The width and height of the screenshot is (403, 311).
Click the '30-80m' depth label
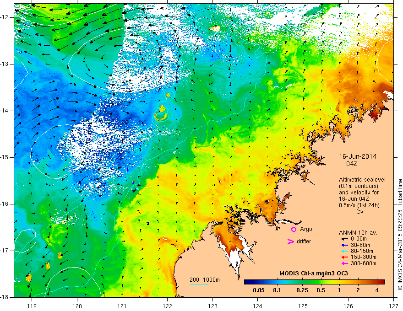pyautogui.click(x=360, y=245)
